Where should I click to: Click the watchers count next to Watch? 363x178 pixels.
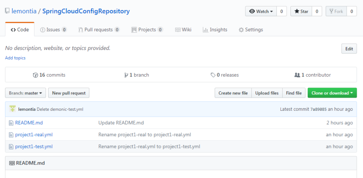click(281, 11)
